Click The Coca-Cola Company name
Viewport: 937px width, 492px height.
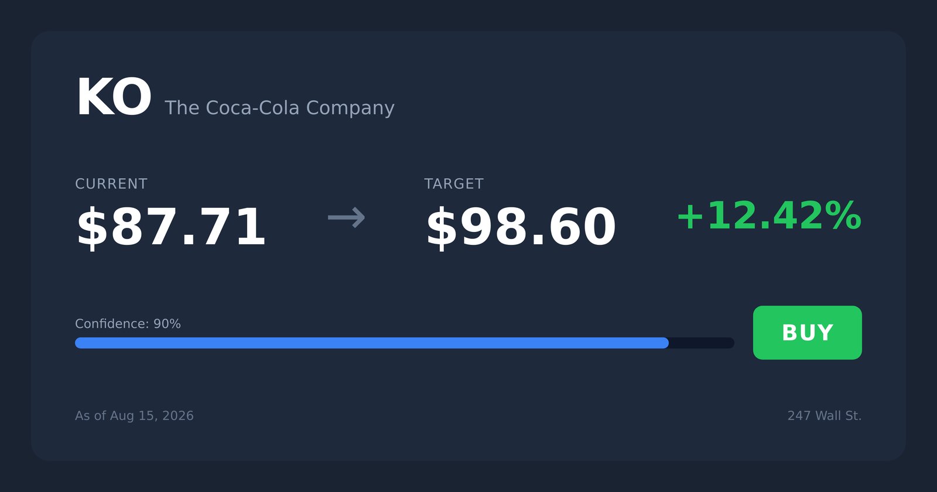pyautogui.click(x=279, y=108)
